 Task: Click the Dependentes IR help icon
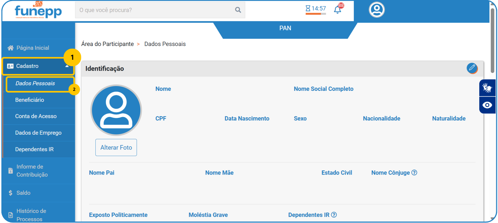tap(334, 215)
